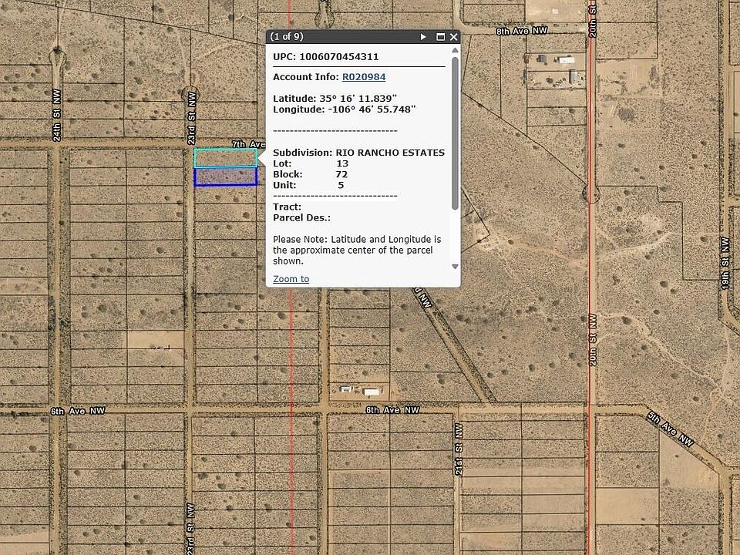Viewport: 740px width, 555px height.
Task: Click the 5th Ave NW street label
Action: tap(670, 429)
